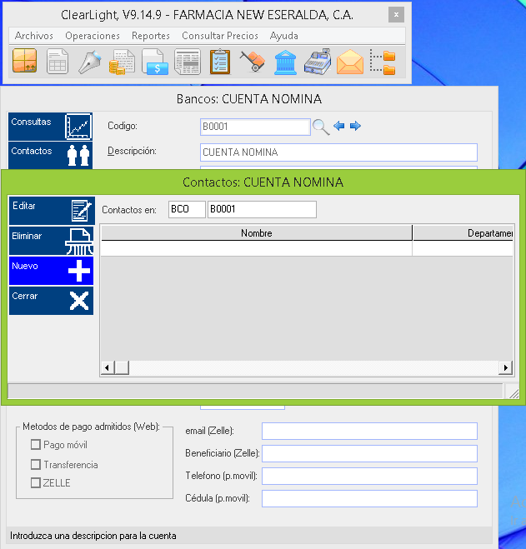The width and height of the screenshot is (526, 549).
Task: Click the contacts grid right scroll arrow
Action: coord(506,367)
